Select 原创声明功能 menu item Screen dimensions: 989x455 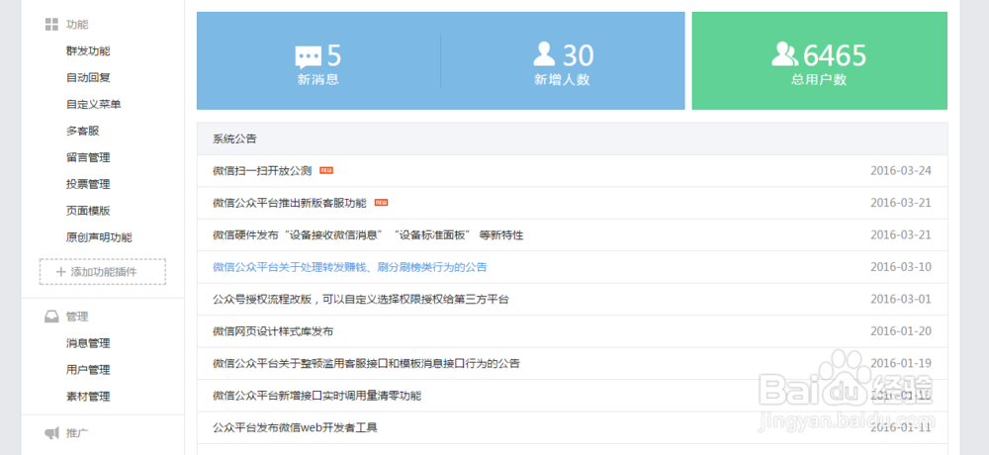[99, 237]
